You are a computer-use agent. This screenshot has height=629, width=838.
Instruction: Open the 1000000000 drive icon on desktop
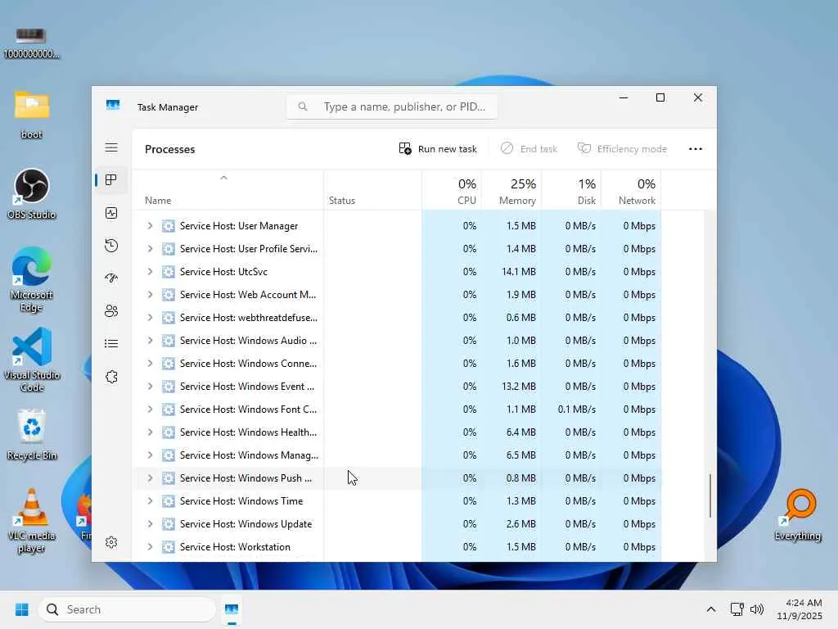(32, 43)
